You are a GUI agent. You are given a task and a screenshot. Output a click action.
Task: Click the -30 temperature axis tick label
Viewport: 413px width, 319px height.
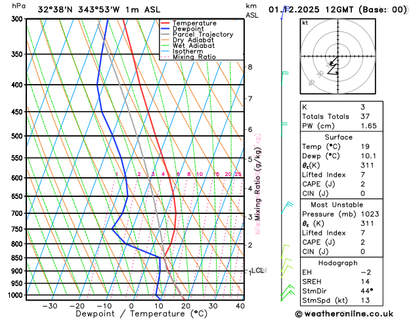click(x=49, y=306)
